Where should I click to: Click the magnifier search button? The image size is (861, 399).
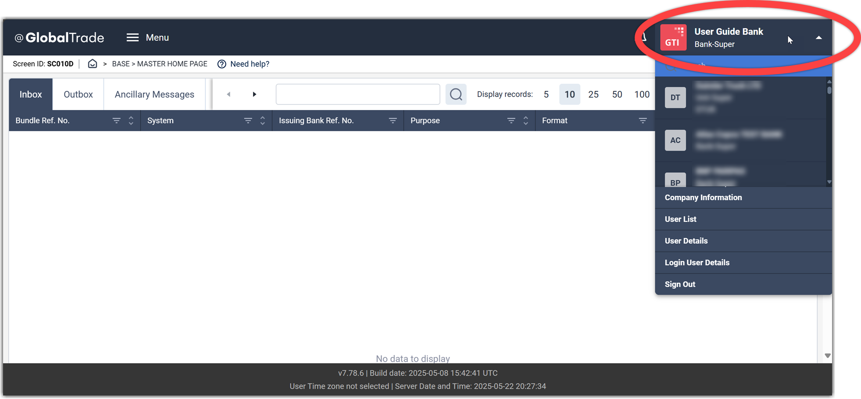456,94
